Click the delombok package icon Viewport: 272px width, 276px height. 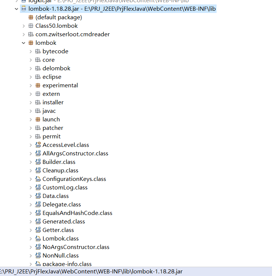coord(38,68)
